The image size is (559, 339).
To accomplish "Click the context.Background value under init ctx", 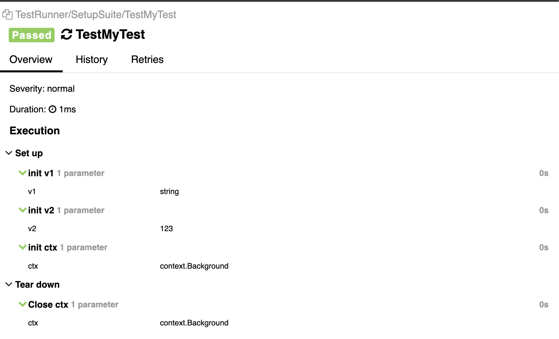I will point(194,266).
